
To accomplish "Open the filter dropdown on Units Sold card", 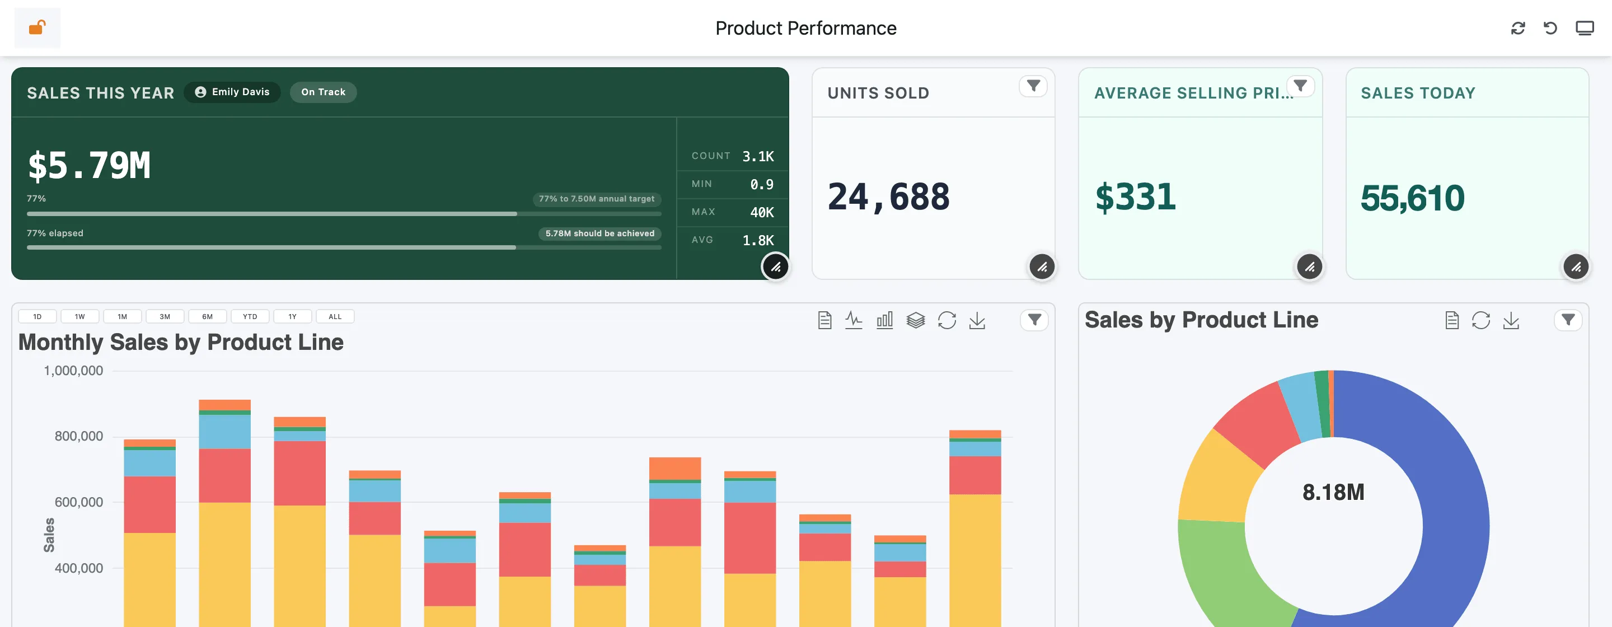I will point(1033,86).
